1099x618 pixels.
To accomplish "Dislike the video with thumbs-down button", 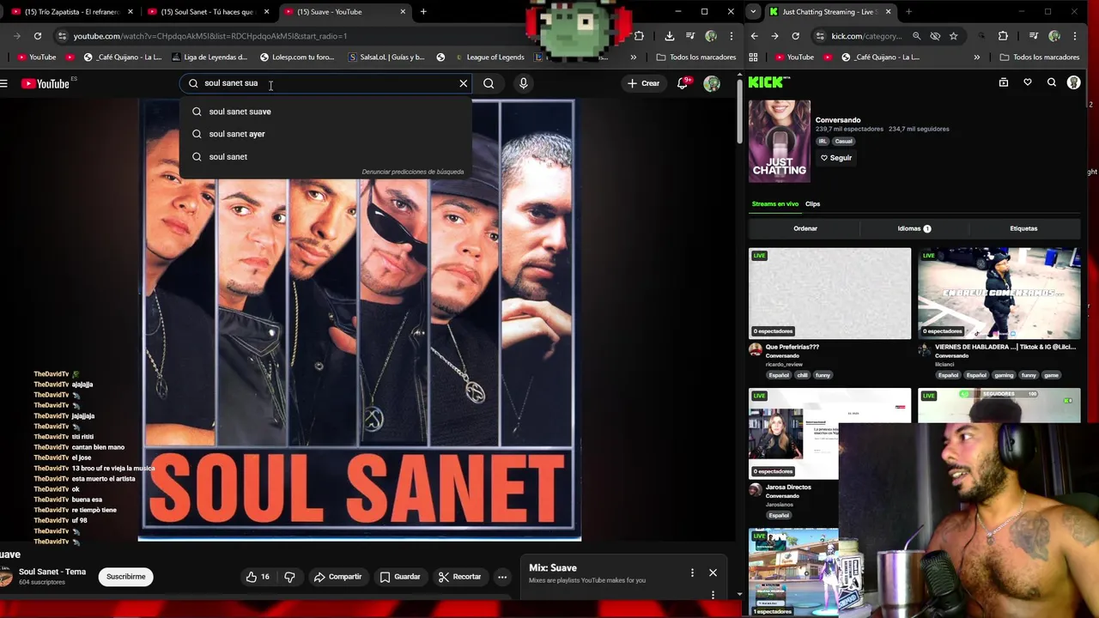I will coord(289,577).
